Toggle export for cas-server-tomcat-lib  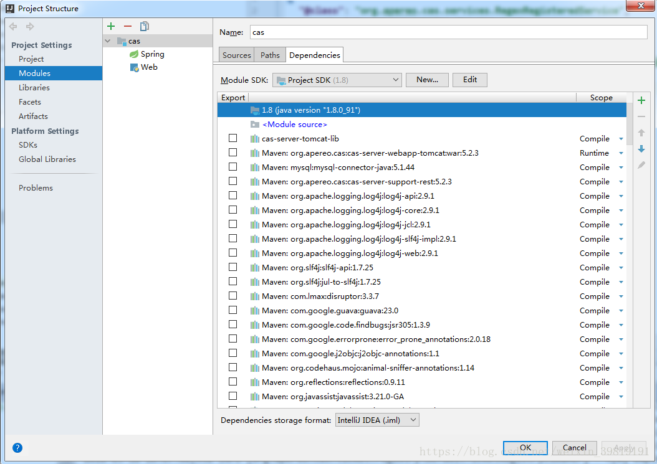pos(233,138)
